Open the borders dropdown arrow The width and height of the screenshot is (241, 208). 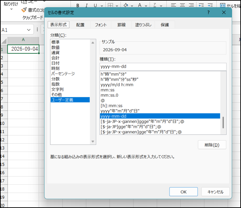117,6
